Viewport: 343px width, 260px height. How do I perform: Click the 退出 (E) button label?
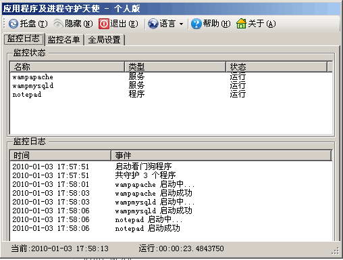124,24
